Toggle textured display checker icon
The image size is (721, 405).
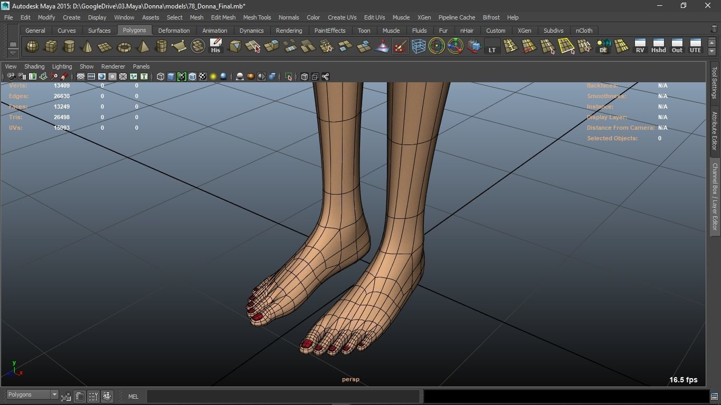click(203, 76)
